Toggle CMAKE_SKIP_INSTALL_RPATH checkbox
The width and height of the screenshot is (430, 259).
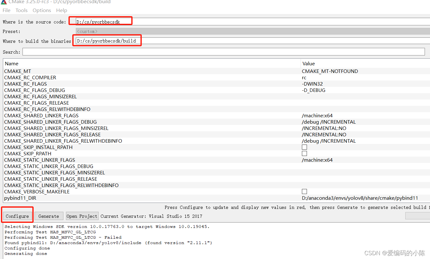pos(304,147)
